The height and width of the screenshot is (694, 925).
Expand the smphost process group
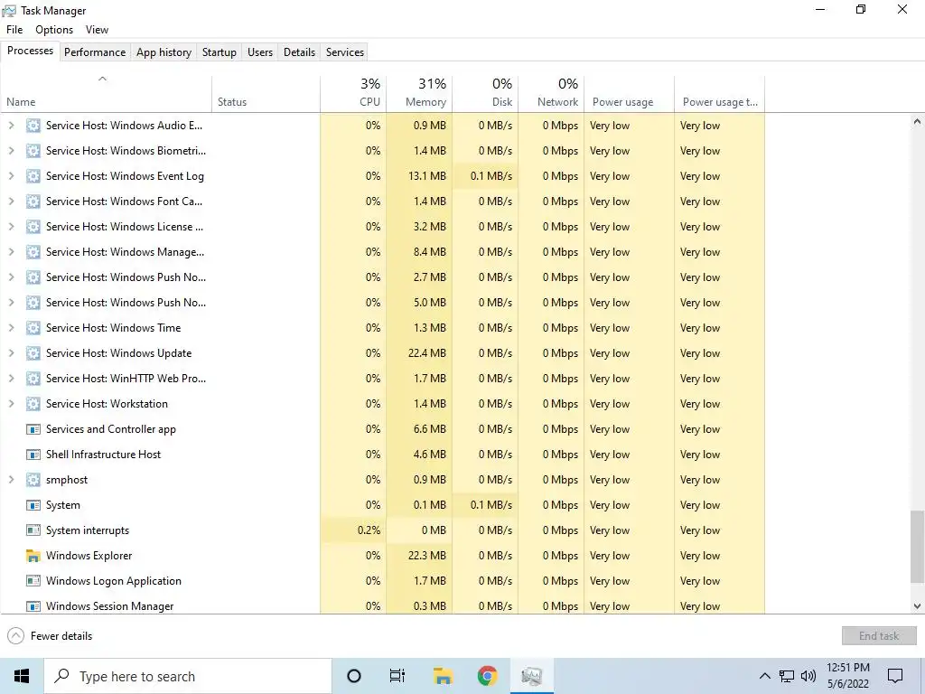point(11,480)
